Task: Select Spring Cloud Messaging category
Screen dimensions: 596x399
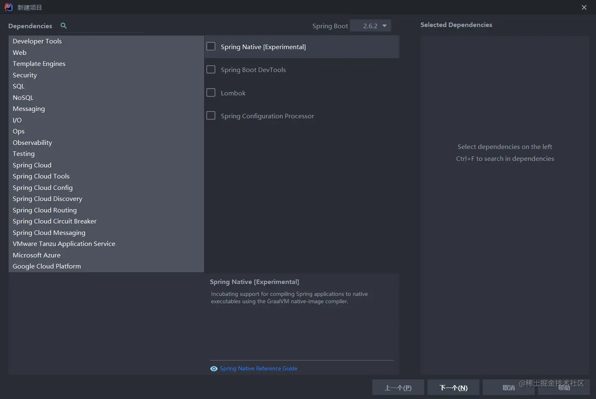Action: coord(106,232)
